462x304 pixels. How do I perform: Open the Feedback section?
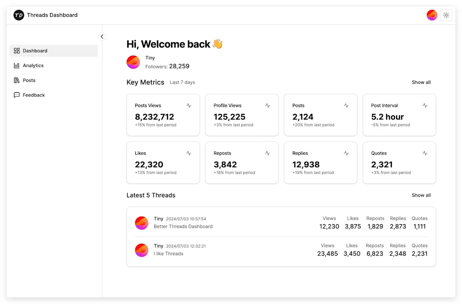tap(33, 95)
